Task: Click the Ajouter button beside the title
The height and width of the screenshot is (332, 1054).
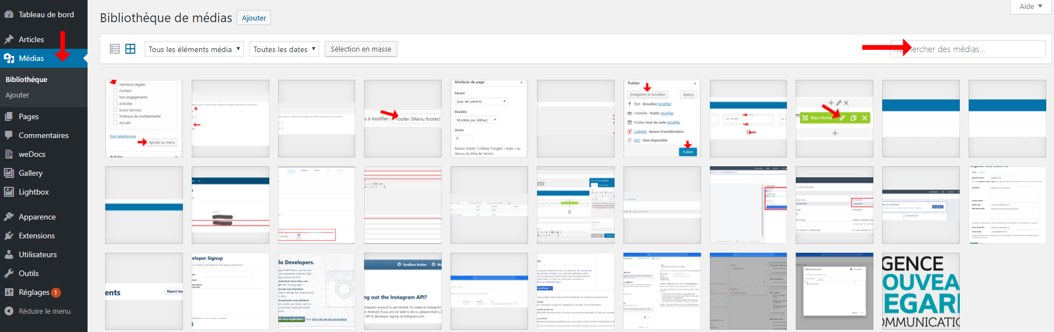Action: coord(254,18)
